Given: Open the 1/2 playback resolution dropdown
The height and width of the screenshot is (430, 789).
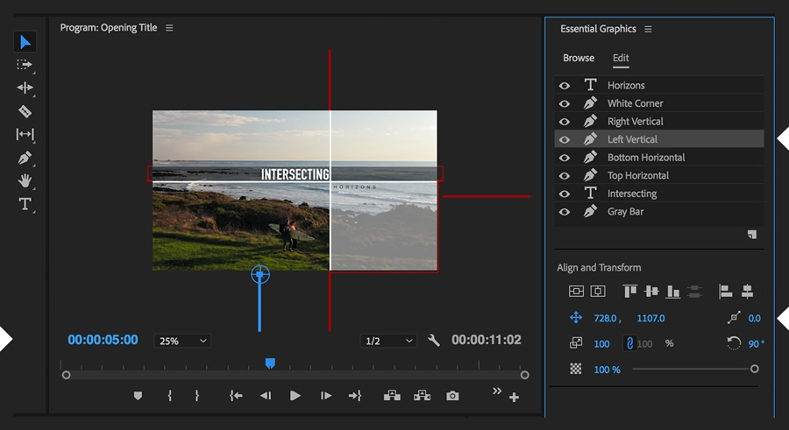Looking at the screenshot, I should pyautogui.click(x=388, y=341).
